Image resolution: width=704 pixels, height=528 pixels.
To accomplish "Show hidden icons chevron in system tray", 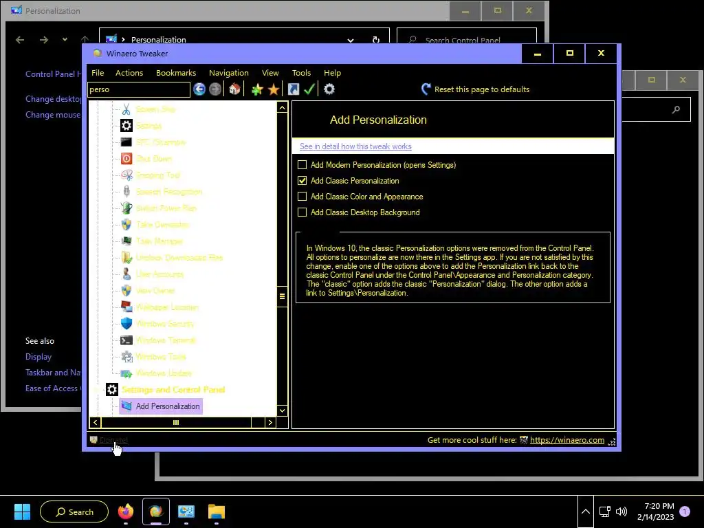I will pos(586,511).
